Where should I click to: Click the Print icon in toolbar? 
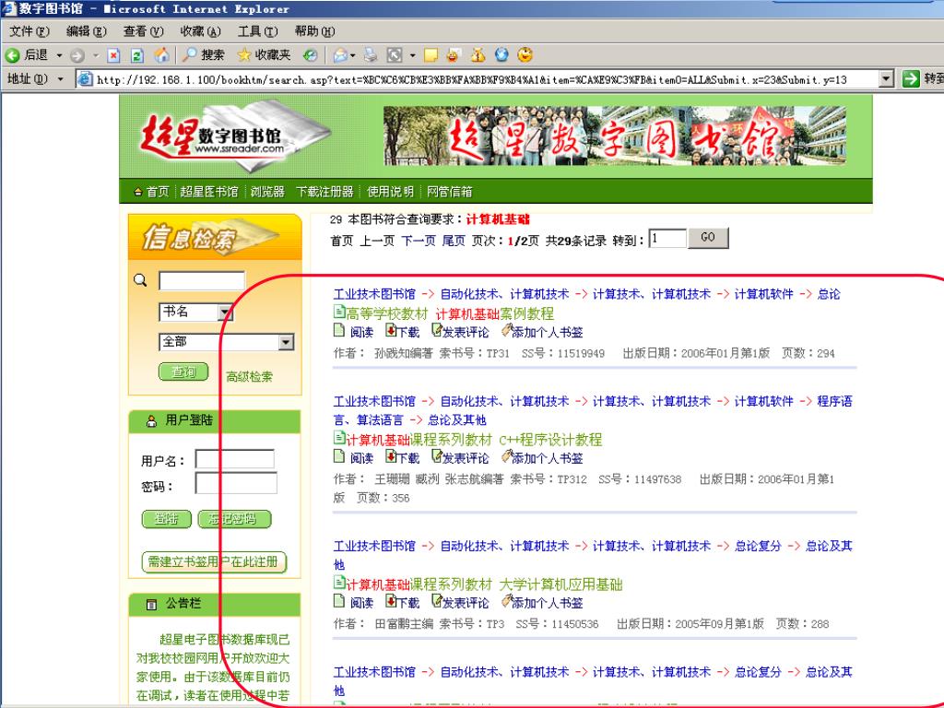pos(371,55)
